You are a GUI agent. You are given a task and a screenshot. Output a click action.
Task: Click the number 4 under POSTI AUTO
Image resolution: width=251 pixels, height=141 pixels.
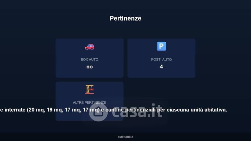(161, 66)
